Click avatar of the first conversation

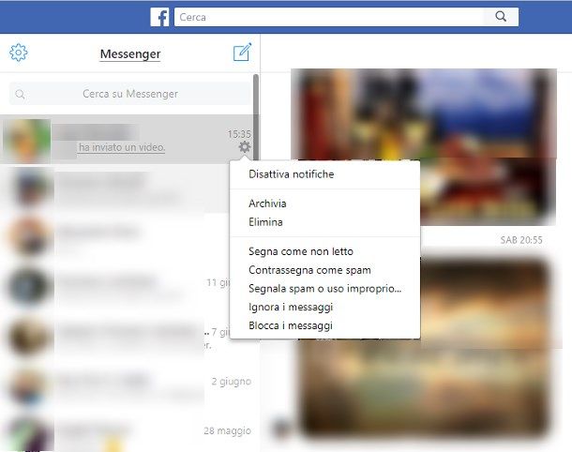pos(26,141)
